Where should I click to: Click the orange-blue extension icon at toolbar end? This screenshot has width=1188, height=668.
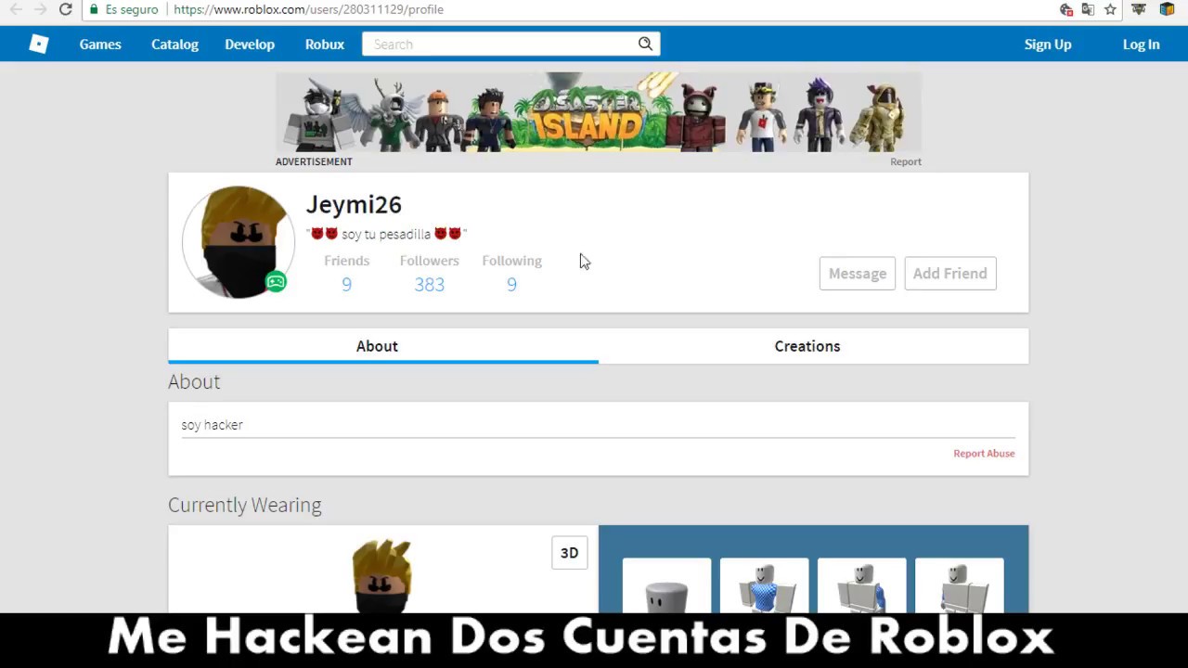click(x=1168, y=9)
